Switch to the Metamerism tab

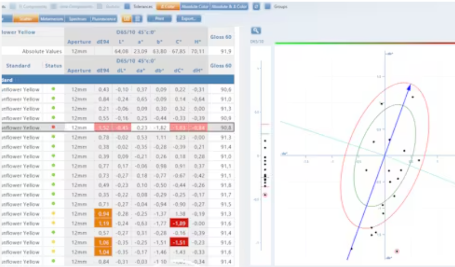[52, 18]
